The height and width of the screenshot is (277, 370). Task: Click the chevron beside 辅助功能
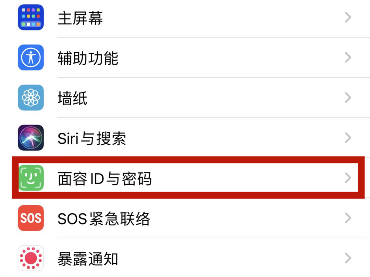point(348,57)
